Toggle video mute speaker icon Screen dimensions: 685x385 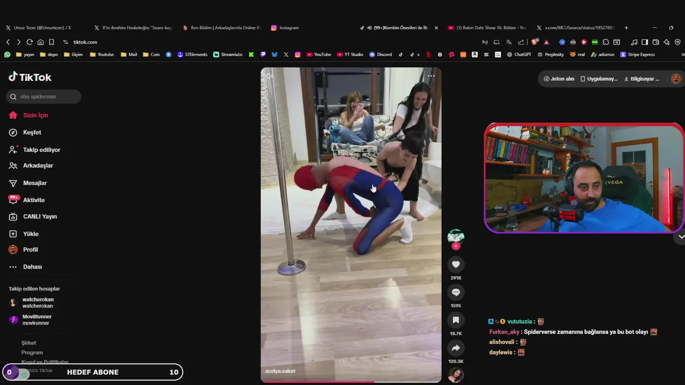[269, 76]
